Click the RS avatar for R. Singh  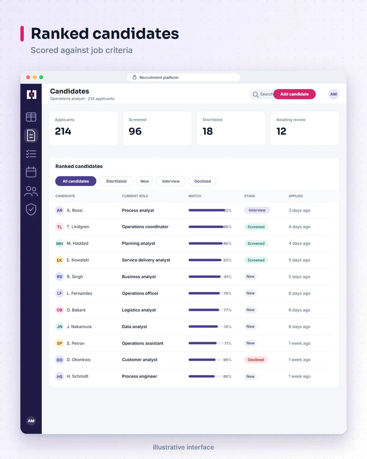click(x=60, y=277)
